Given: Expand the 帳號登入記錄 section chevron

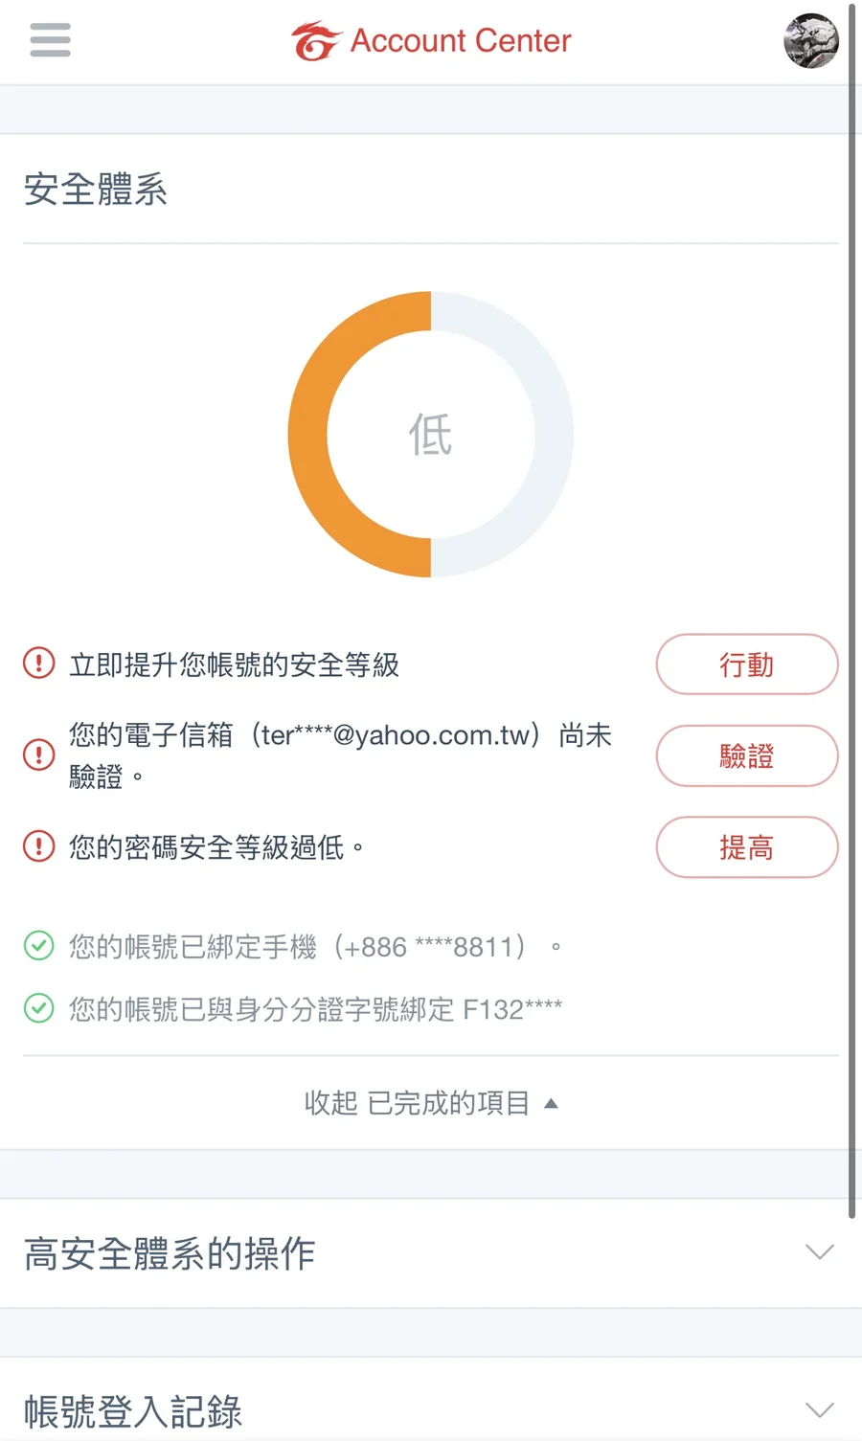Looking at the screenshot, I should click(820, 1410).
